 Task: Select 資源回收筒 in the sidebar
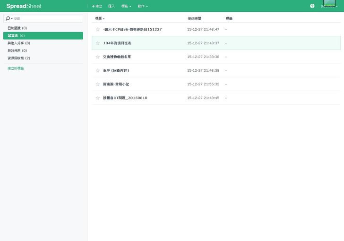tap(19, 58)
